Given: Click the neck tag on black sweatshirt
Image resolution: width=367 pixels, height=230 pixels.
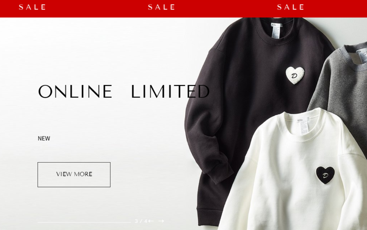Looking at the screenshot, I should point(276,31).
